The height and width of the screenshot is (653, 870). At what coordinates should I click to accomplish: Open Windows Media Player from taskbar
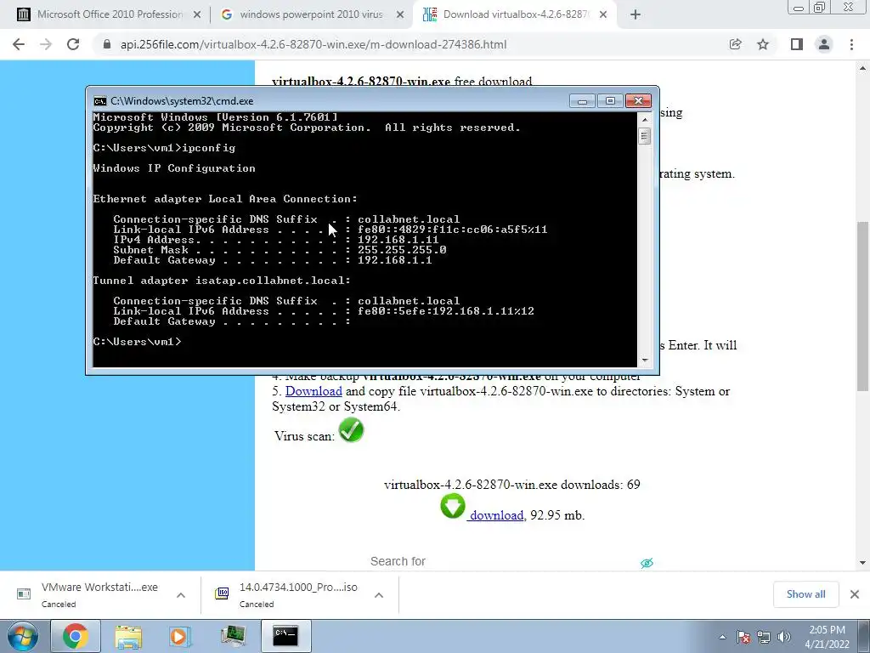(179, 636)
